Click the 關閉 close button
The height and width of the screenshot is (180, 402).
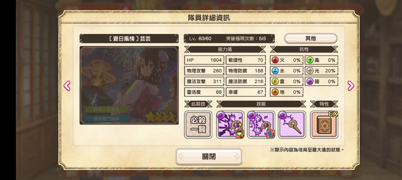[x=209, y=156]
